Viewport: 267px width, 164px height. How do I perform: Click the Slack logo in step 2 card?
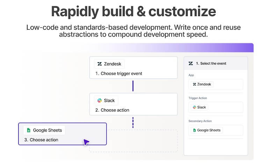100,100
